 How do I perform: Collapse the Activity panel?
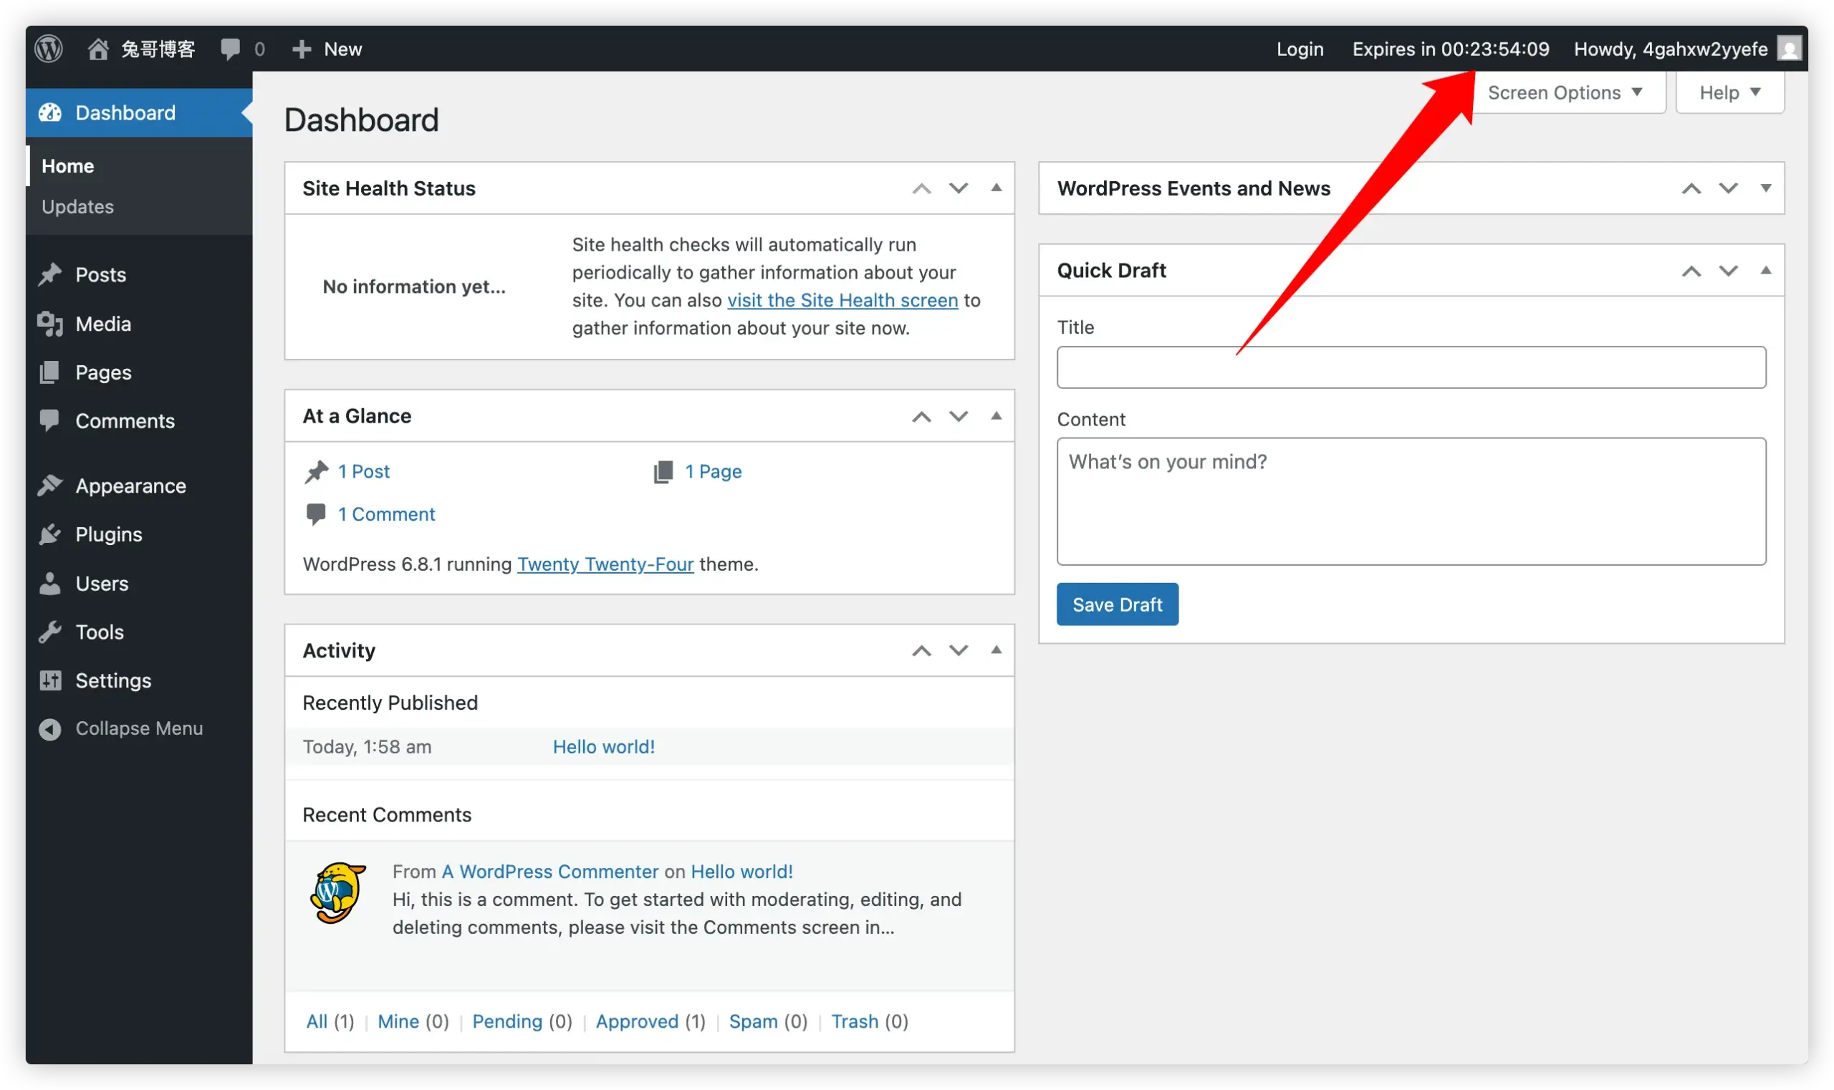tap(997, 650)
